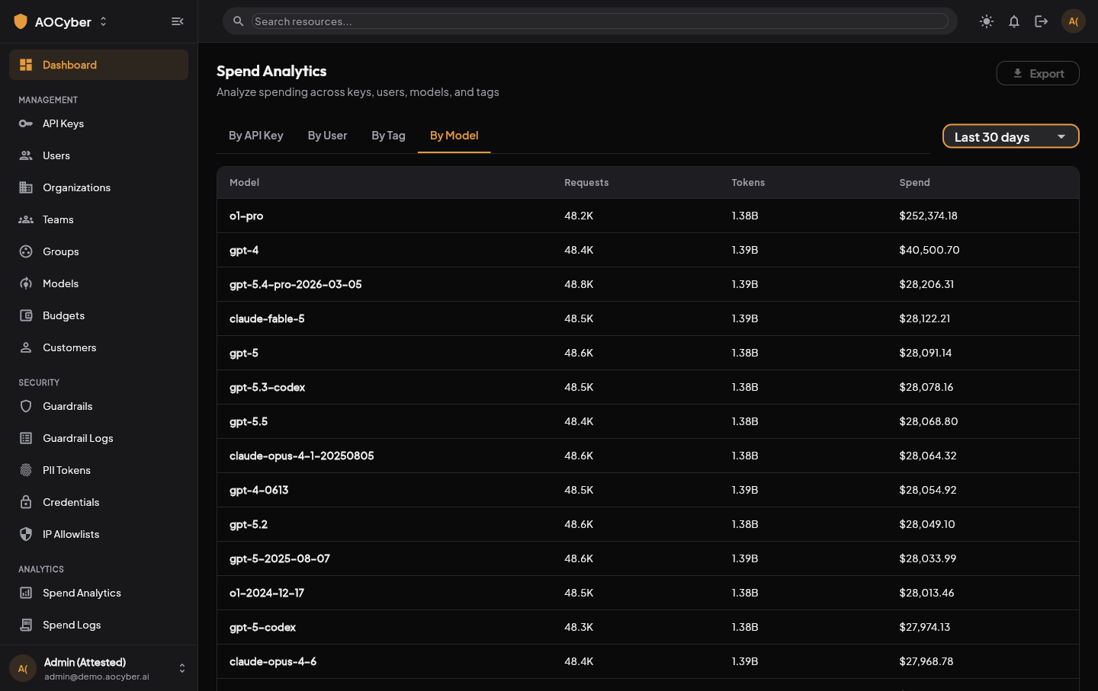1098x691 pixels.
Task: Click the Organizations building icon
Action: [x=26, y=187]
